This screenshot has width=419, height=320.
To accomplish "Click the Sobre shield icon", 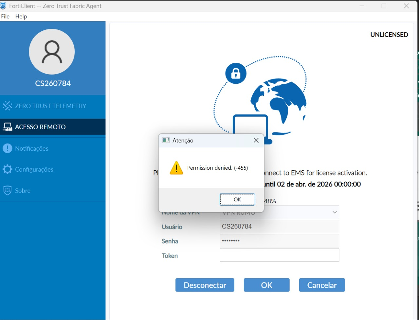I will 7,191.
